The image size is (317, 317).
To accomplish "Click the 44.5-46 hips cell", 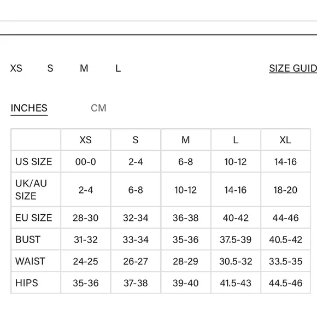I will pos(285,283).
